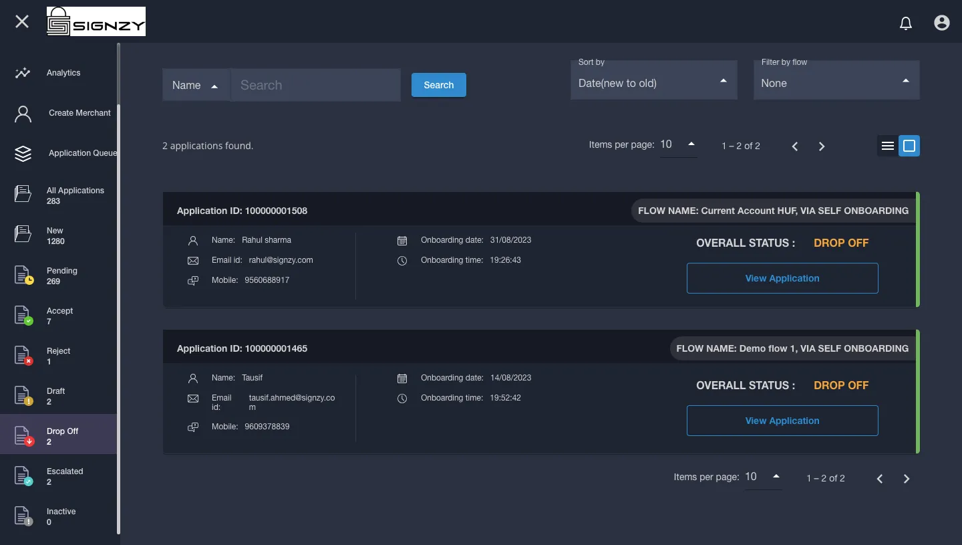This screenshot has height=545, width=962.
Task: Click the Application Queue layers icon
Action: 23,154
